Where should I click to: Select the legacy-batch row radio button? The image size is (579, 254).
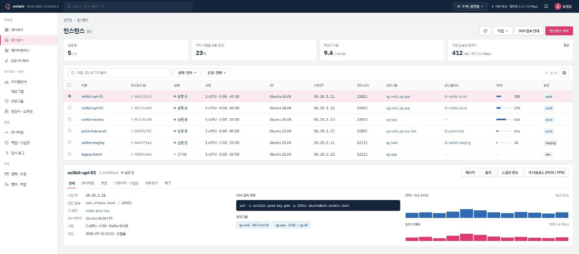tap(70, 154)
